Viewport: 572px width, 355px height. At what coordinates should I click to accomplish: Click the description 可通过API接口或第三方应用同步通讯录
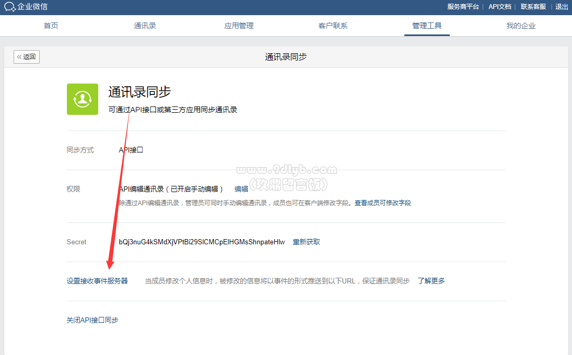tap(173, 110)
